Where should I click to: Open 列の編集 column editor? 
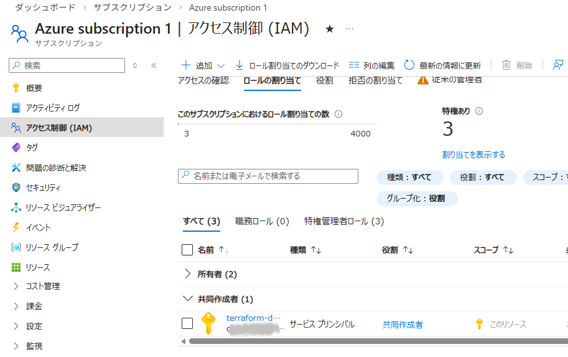tap(371, 65)
